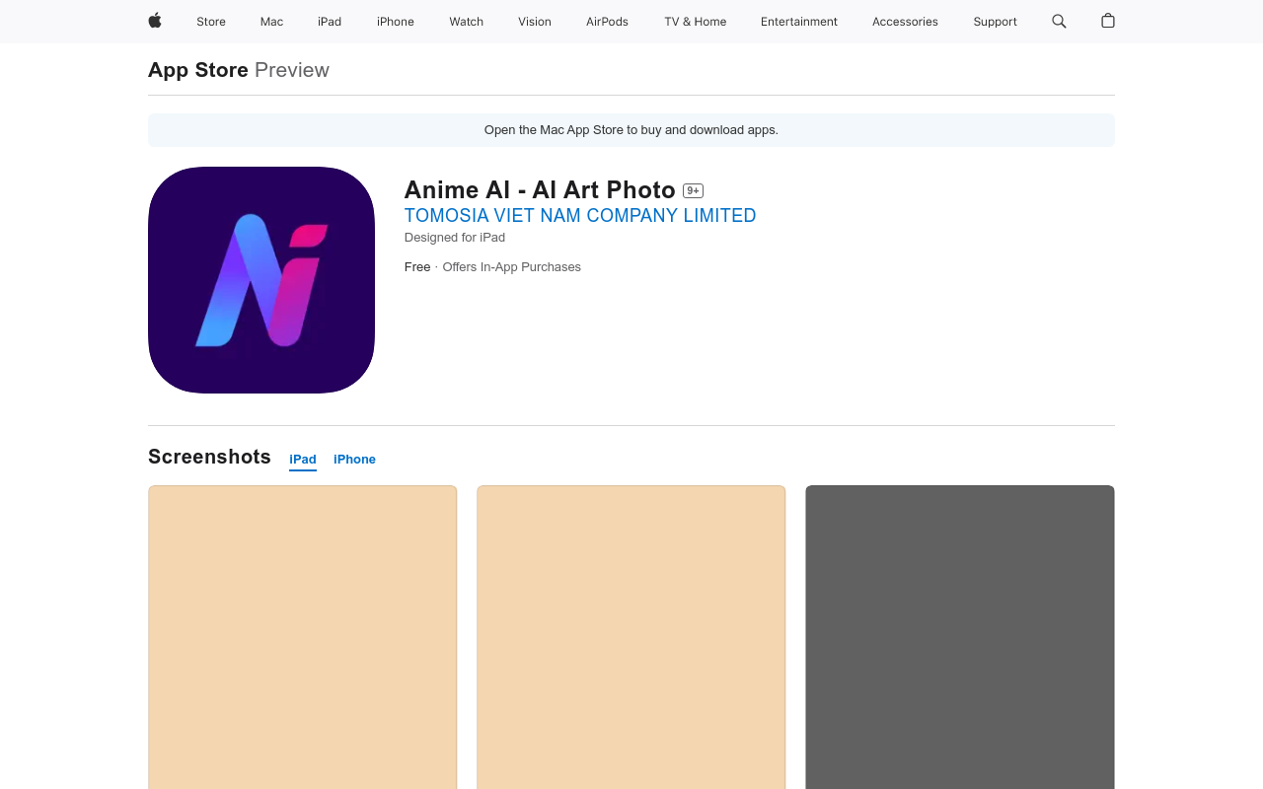Click the Screenshots section heading
This screenshot has height=789, width=1263.
coord(209,457)
